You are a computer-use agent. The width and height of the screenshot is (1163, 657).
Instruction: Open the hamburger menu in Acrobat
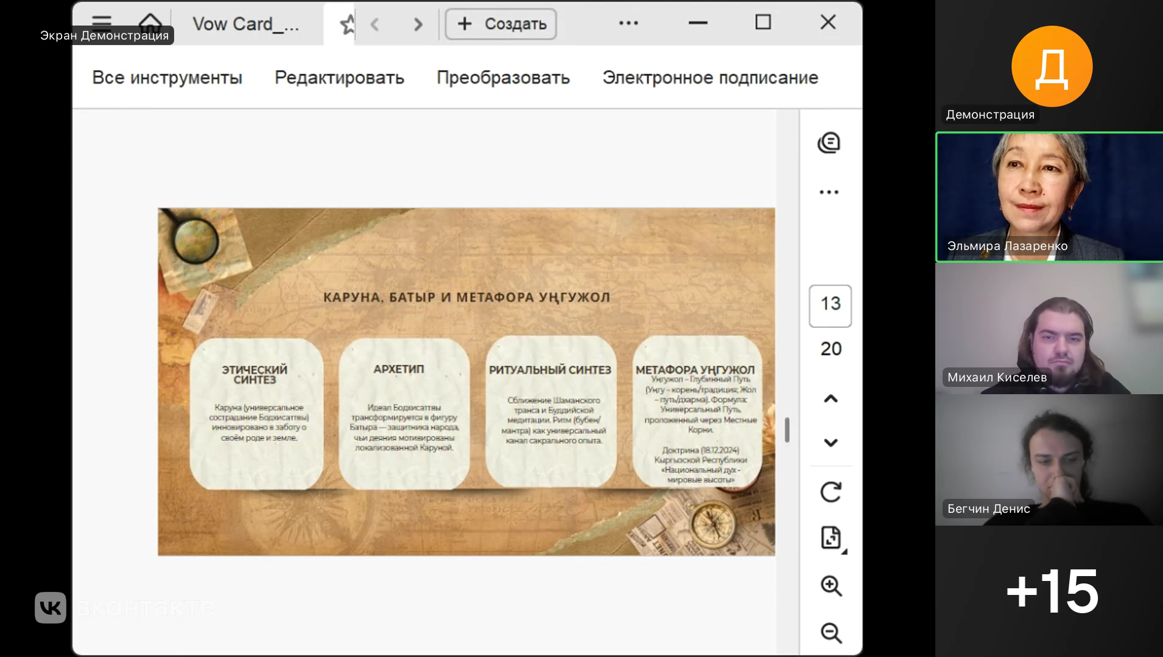(x=102, y=21)
